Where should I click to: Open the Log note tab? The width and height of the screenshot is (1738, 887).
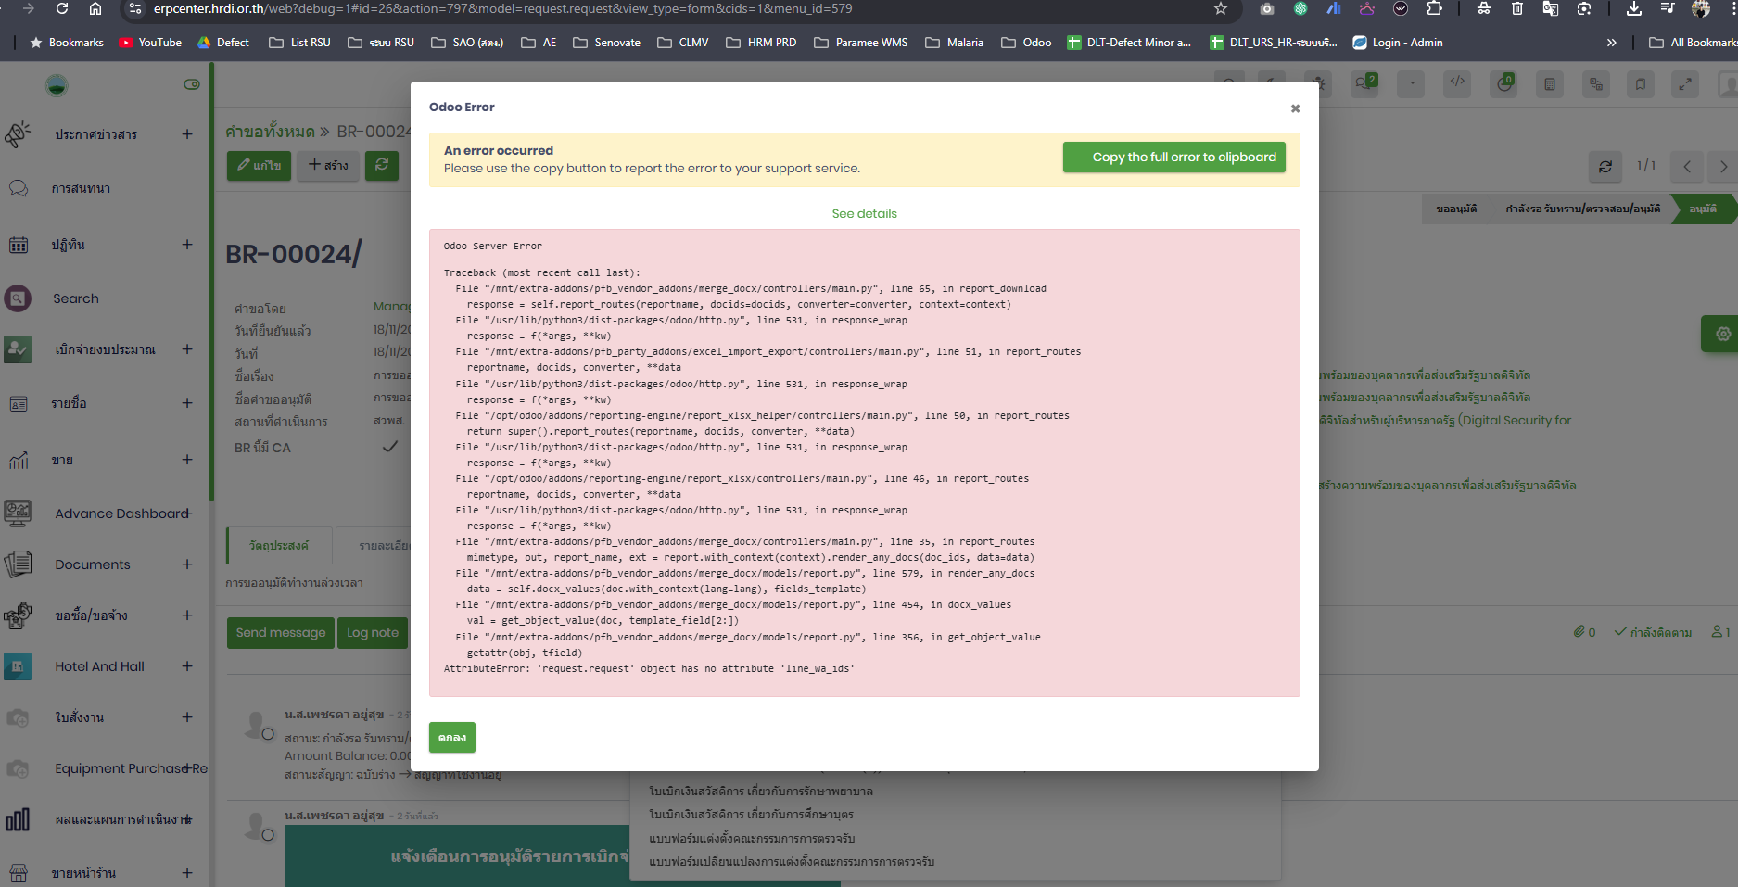(373, 633)
